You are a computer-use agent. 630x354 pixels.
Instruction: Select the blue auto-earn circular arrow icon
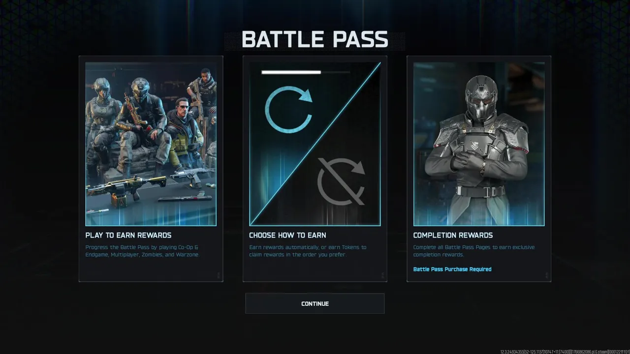tap(289, 110)
